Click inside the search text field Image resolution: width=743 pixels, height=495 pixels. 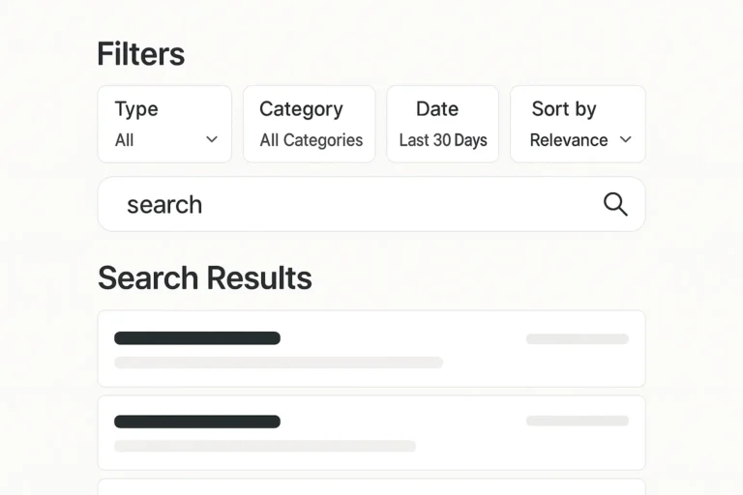coord(348,204)
